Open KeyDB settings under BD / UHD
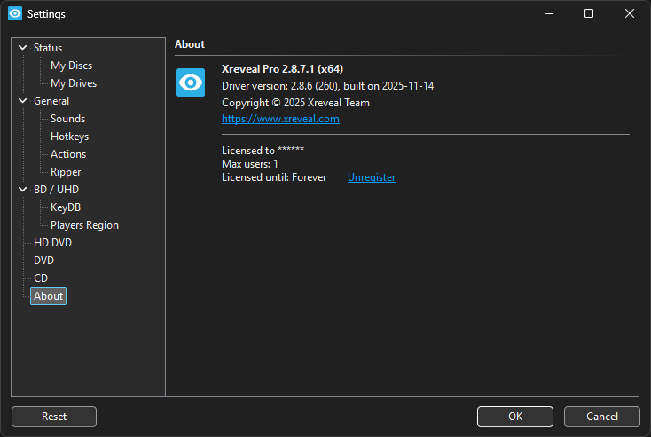 [66, 207]
